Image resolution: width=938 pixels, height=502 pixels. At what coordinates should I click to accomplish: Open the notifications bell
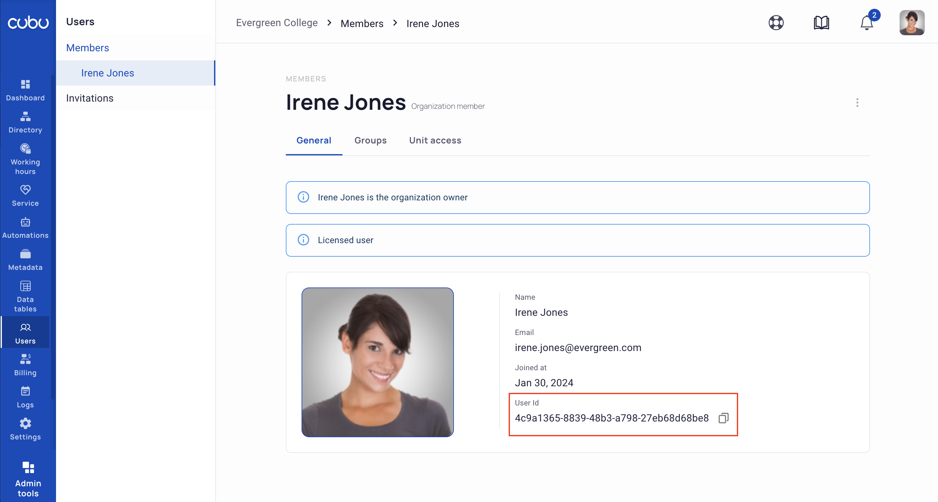(x=867, y=23)
